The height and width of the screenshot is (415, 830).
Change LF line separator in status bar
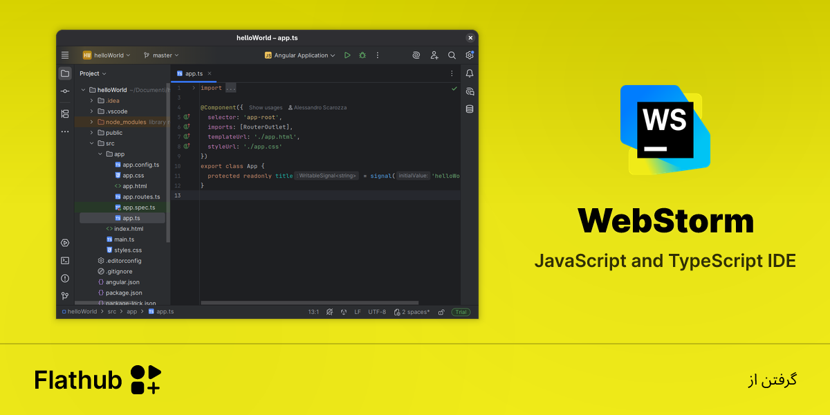click(x=358, y=312)
